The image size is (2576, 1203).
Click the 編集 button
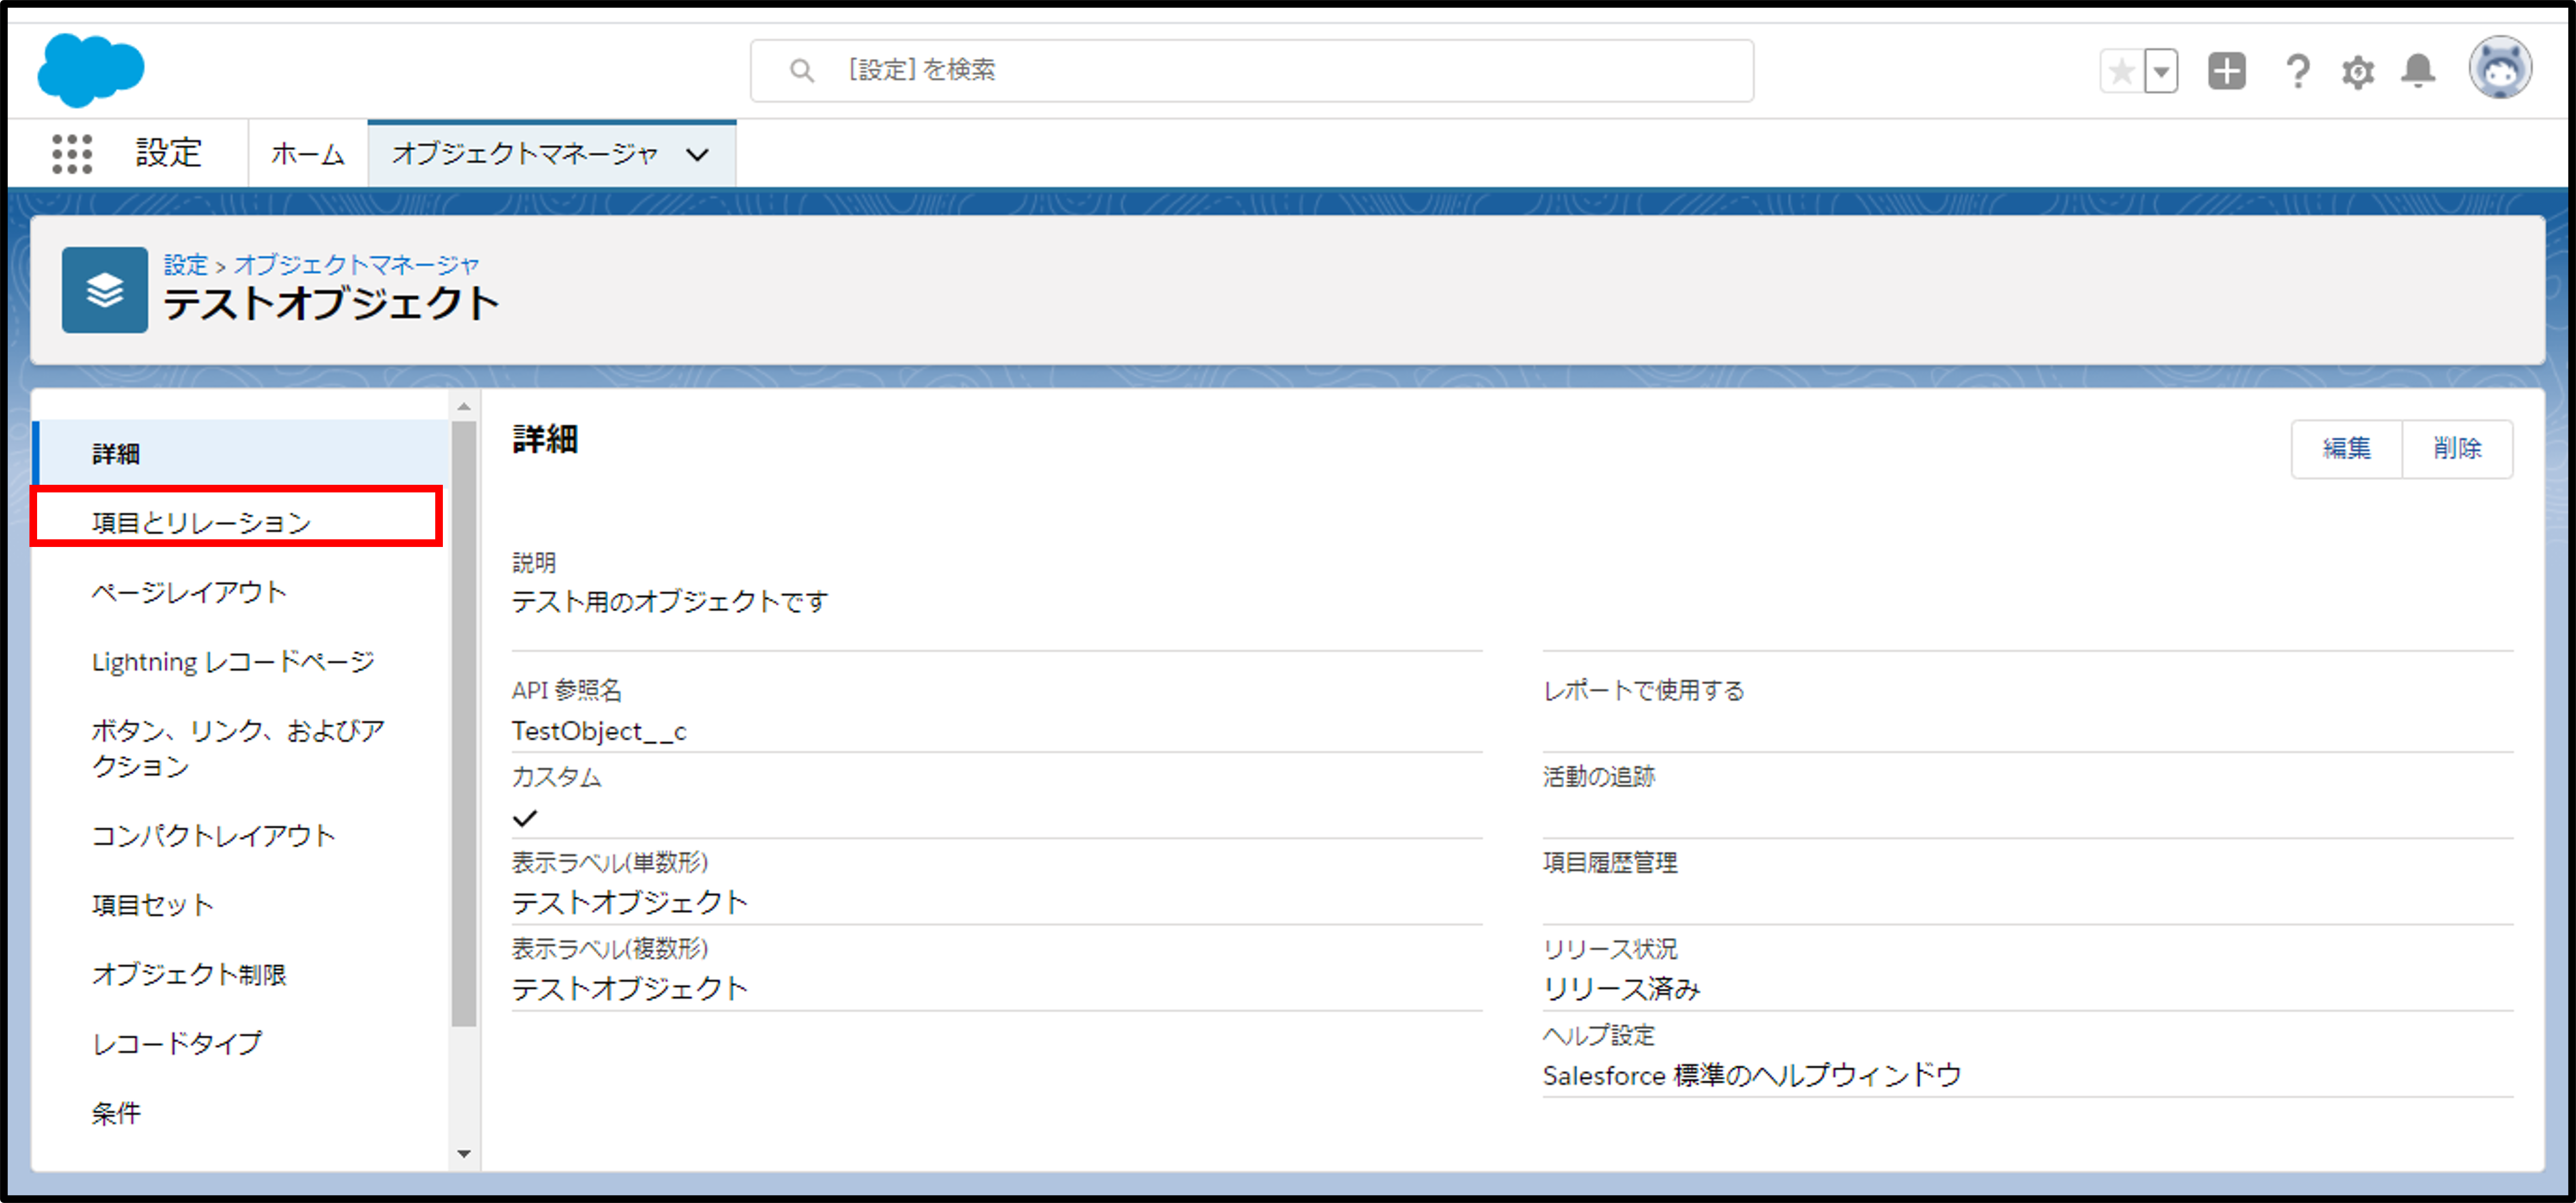(x=2346, y=448)
